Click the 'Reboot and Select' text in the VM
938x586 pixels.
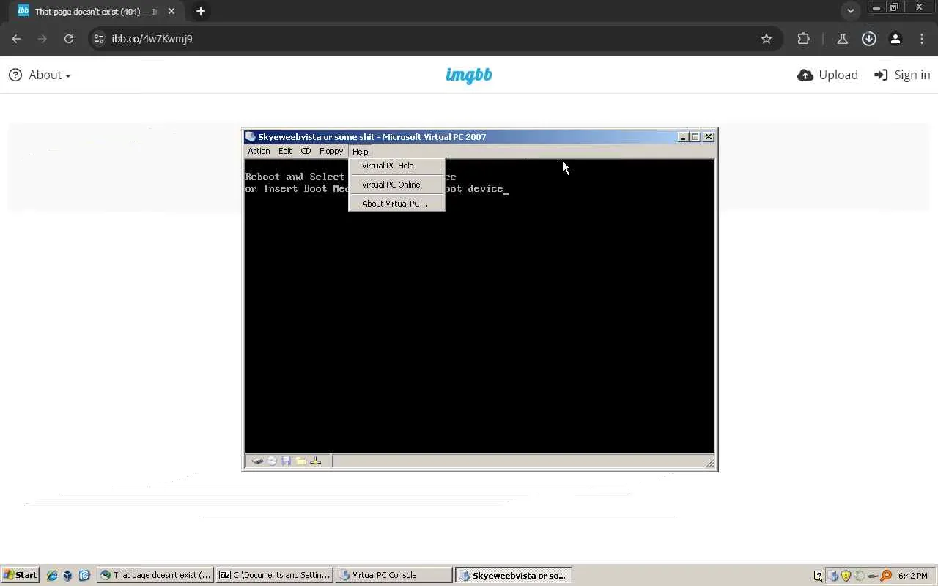295,177
